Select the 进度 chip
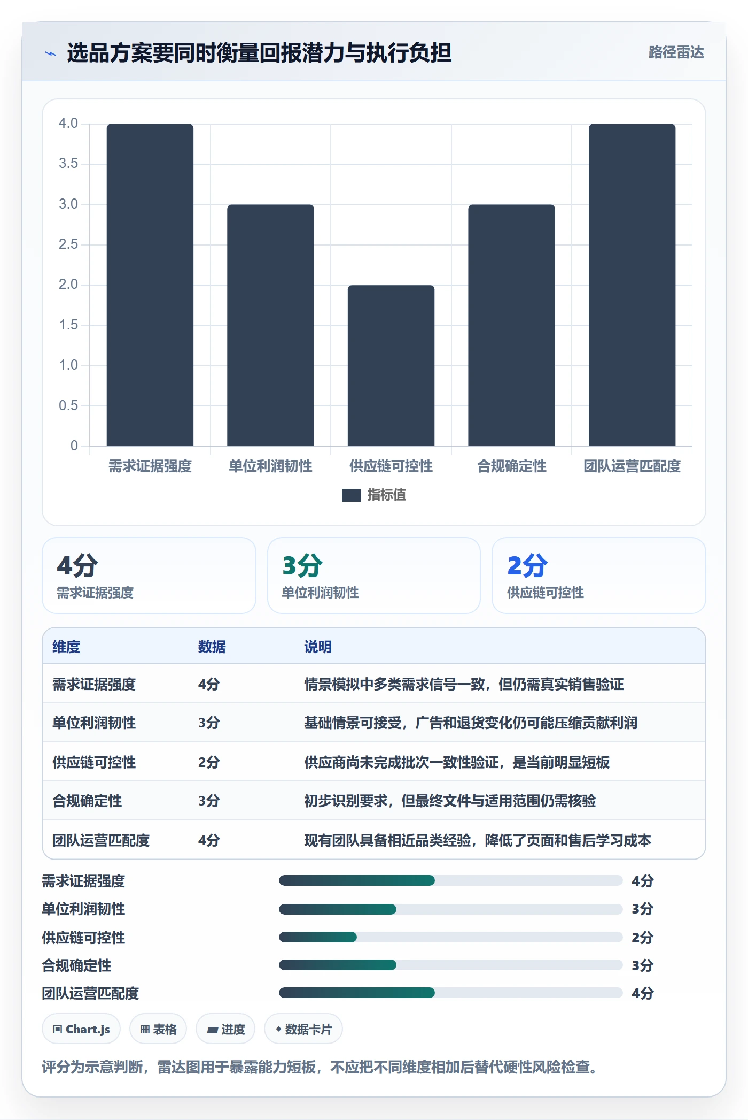Screen dimensions: 748x1120 click(x=225, y=1029)
